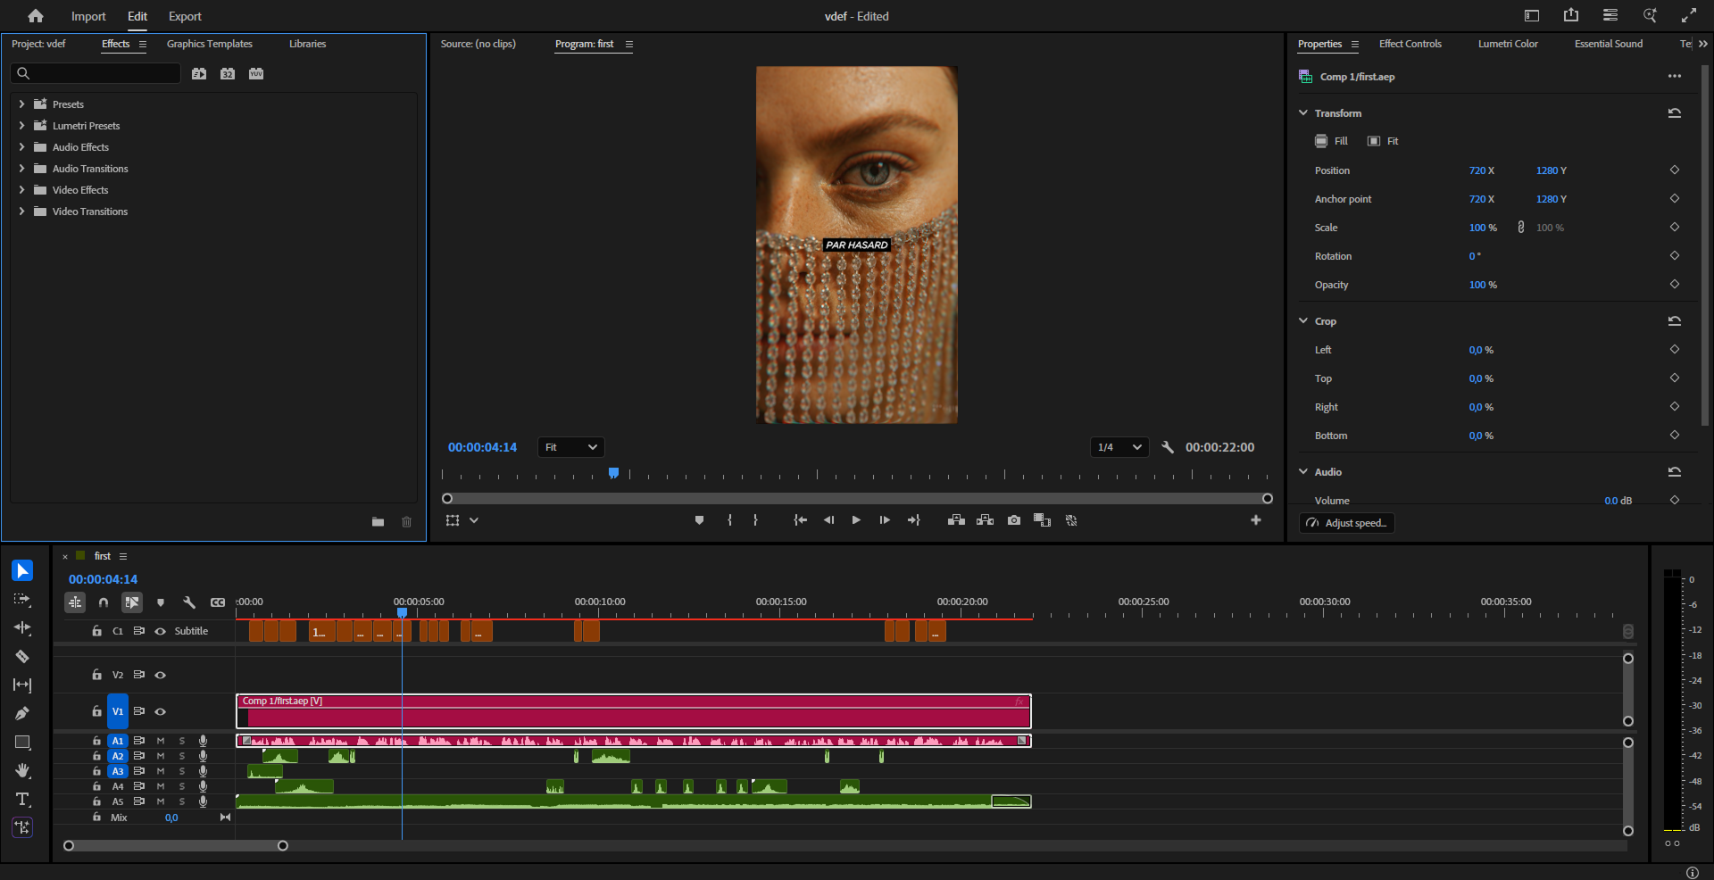Screen dimensions: 1714x880
Task: Select the Ripple Edit tool
Action: (22, 628)
